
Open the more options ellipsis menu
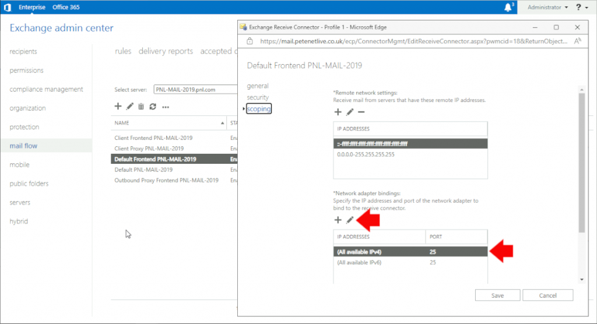tap(165, 107)
